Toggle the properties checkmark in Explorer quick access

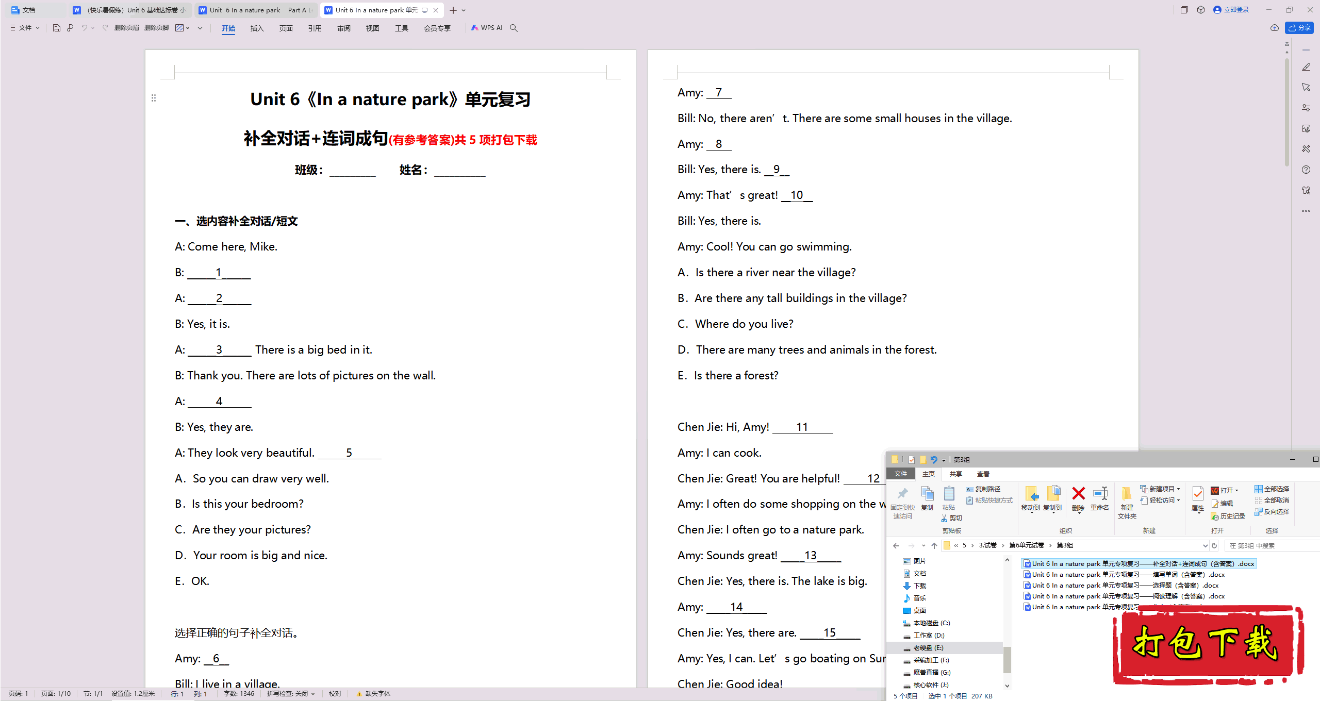(911, 459)
